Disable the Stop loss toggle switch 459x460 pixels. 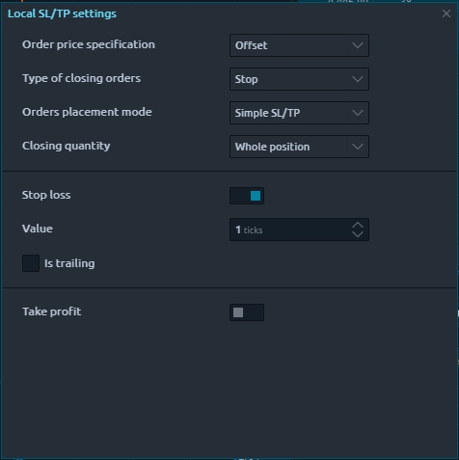pos(247,196)
